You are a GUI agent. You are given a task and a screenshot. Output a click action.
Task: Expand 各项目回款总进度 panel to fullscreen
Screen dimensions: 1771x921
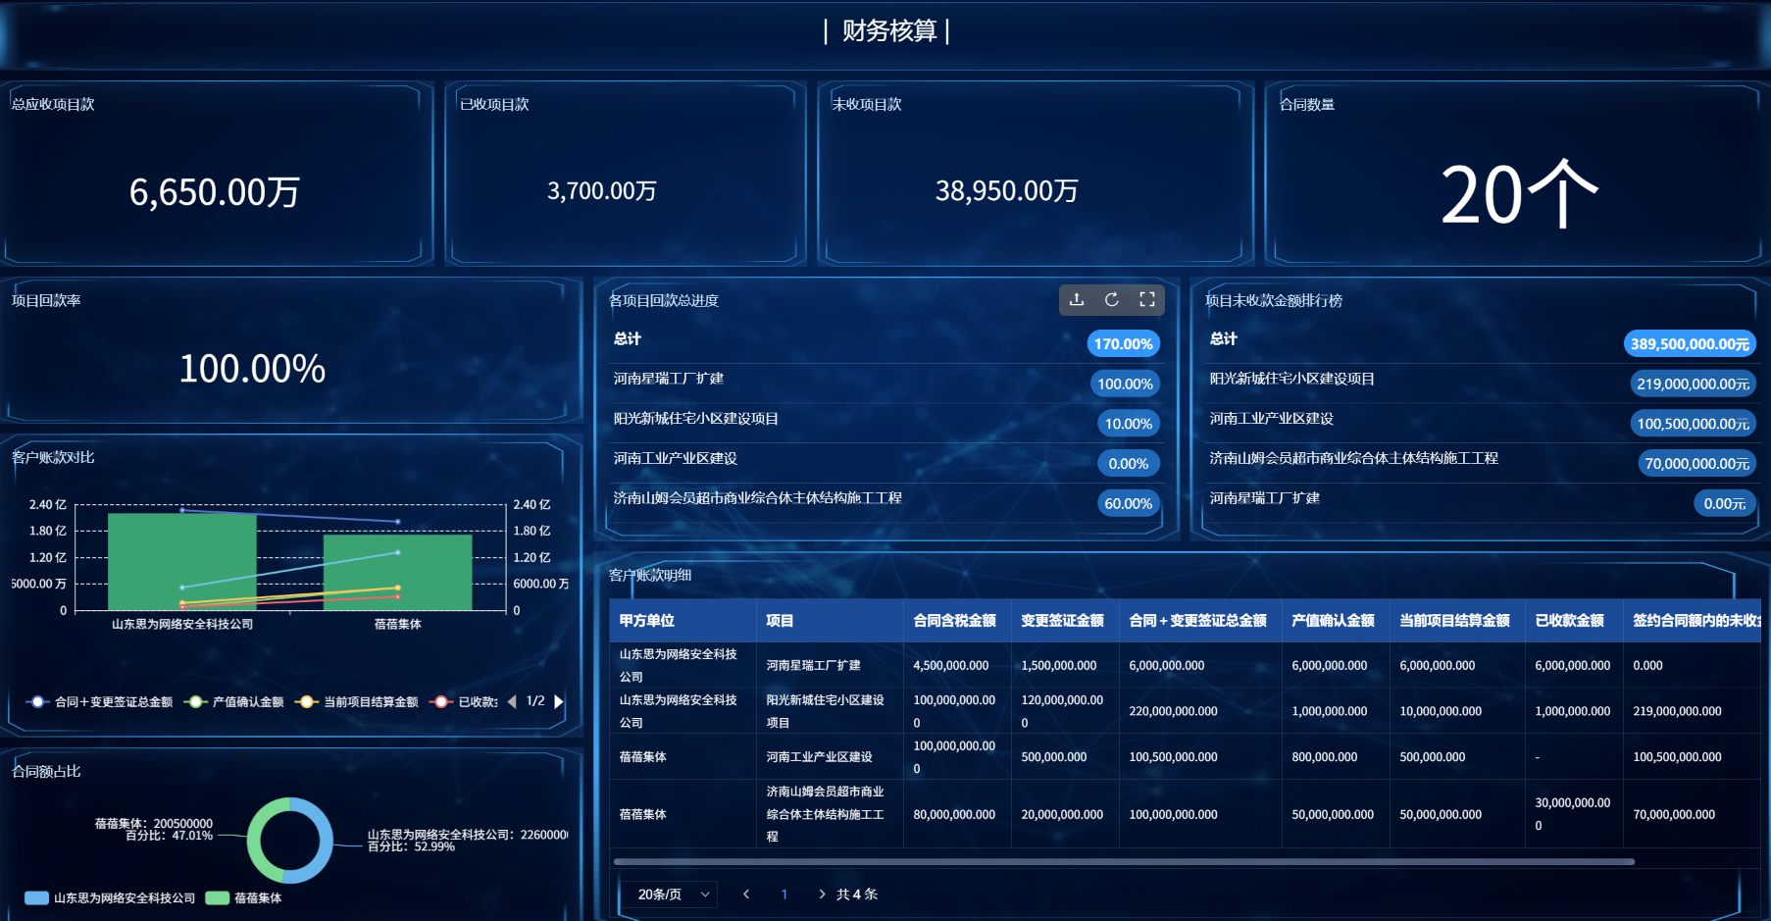[x=1147, y=300]
